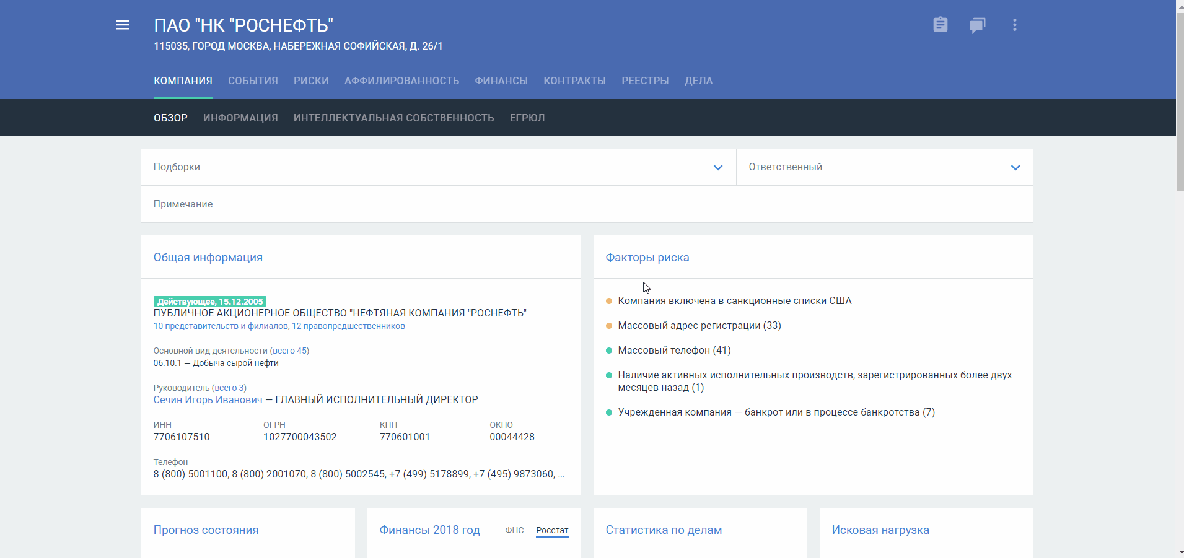This screenshot has height=558, width=1184.
Task: Open the Факторы риска section link
Action: click(x=647, y=258)
